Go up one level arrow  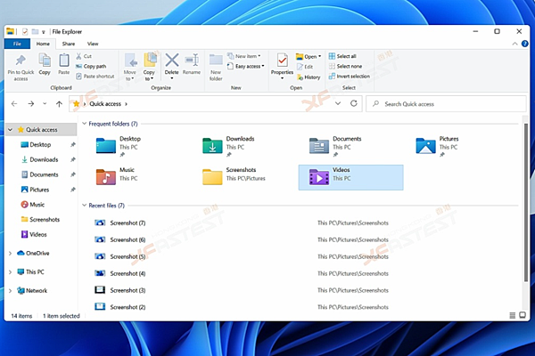pyautogui.click(x=59, y=103)
